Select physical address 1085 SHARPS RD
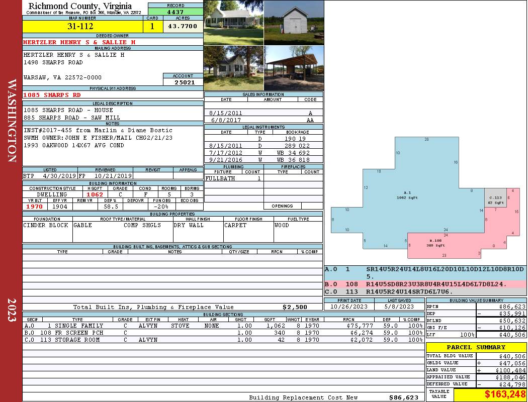The height and width of the screenshot is (402, 528). [52, 95]
